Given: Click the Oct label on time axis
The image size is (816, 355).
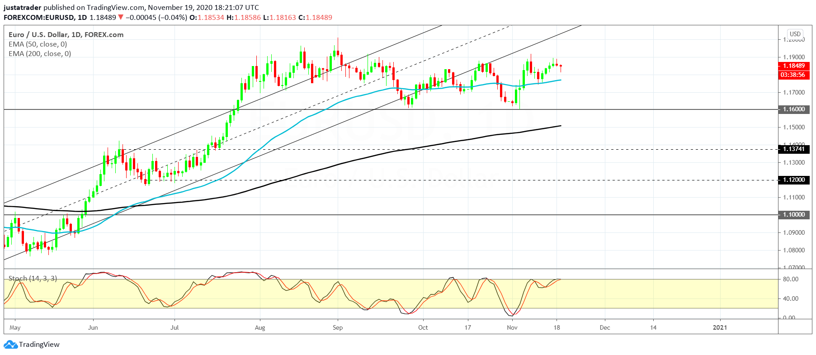Looking at the screenshot, I should (423, 327).
